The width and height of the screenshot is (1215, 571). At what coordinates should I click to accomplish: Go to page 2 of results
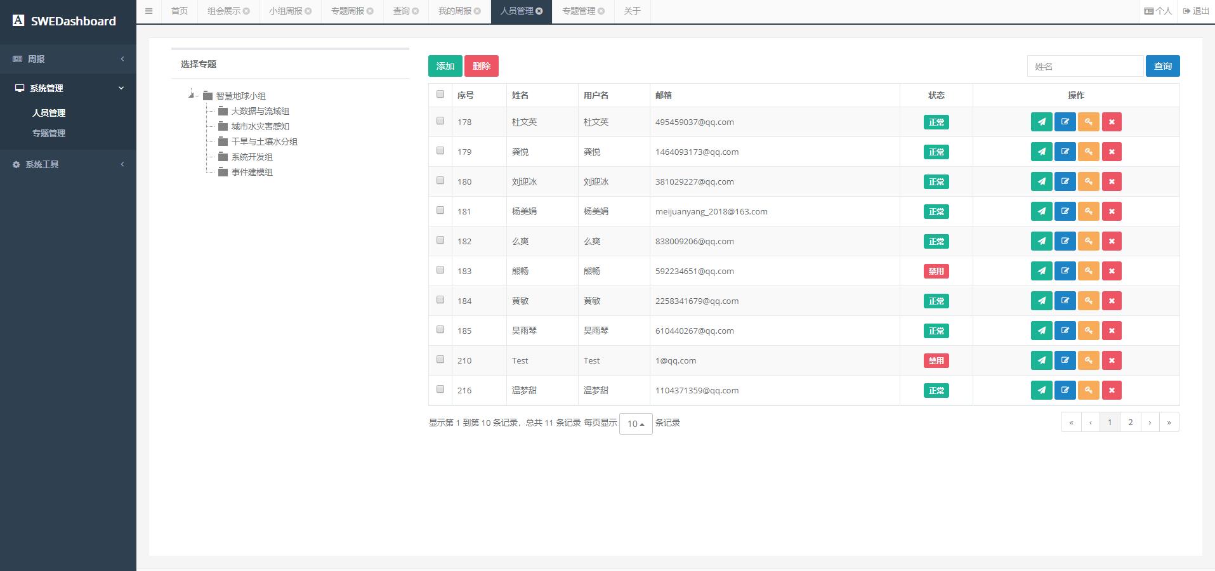[x=1130, y=422]
